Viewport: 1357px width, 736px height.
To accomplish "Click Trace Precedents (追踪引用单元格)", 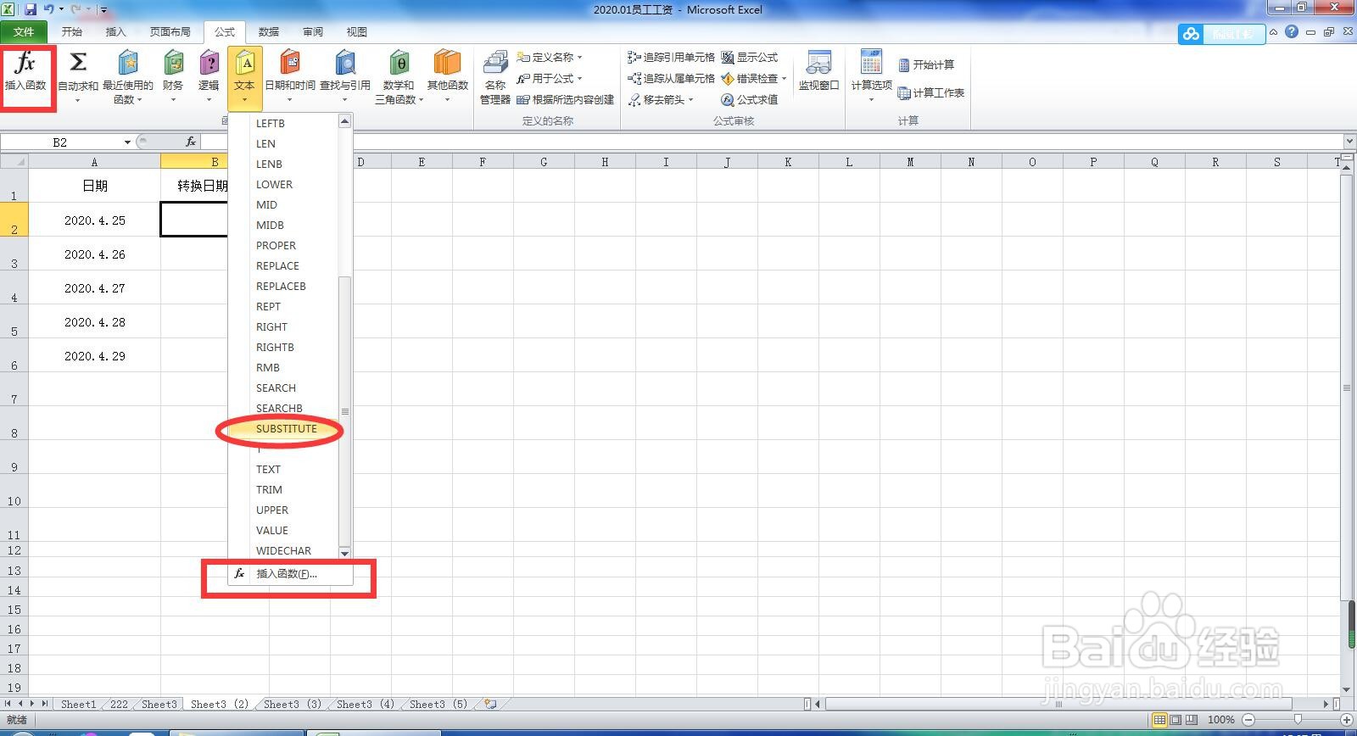I will click(672, 57).
